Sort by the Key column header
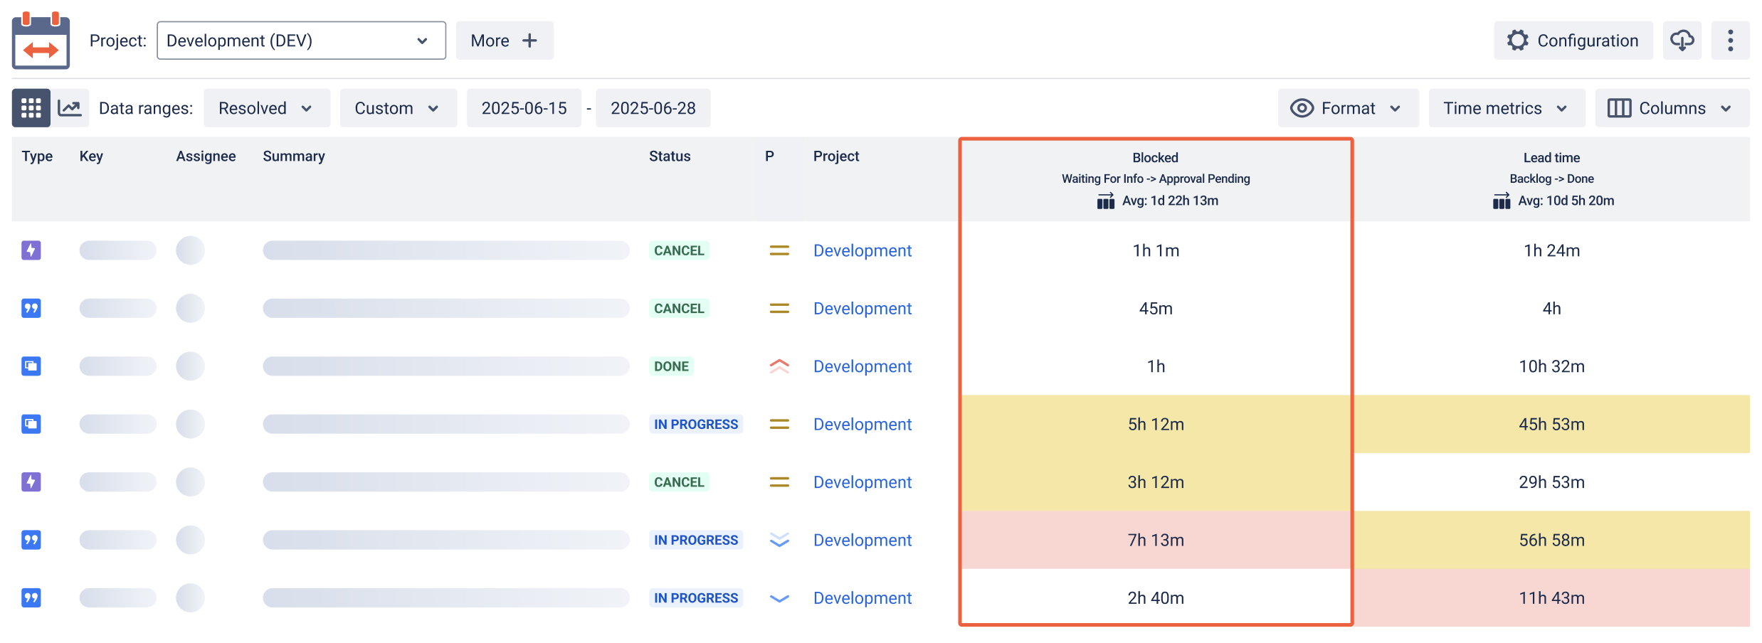The image size is (1762, 643). coord(91,156)
